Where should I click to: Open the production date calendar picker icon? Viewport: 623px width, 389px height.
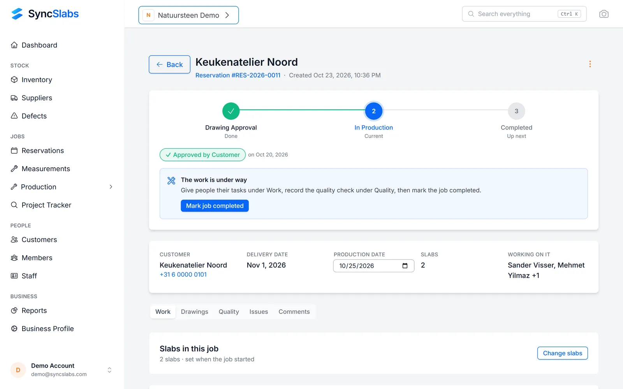click(x=405, y=266)
